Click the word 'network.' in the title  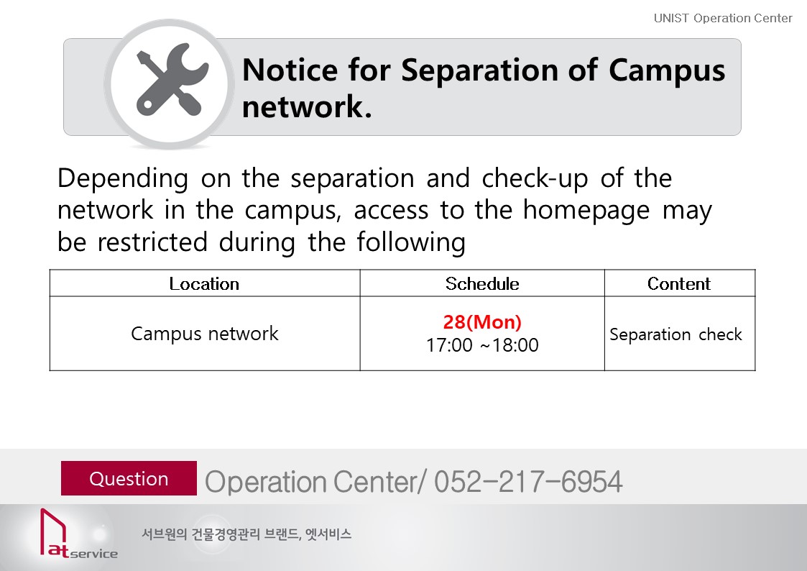point(307,107)
